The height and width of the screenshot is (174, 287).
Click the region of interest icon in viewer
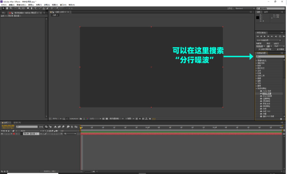[x=104, y=119]
